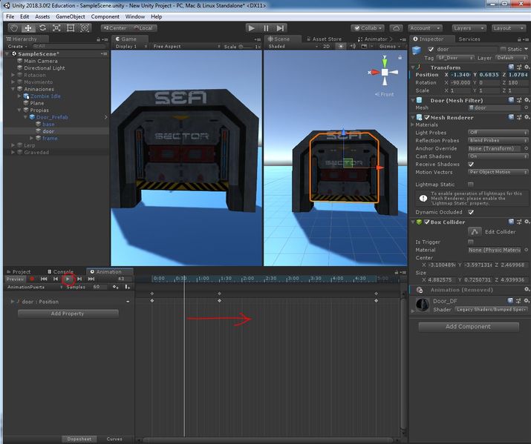Open Light Probes dropdown
Viewport: 531px width, 444px height.
coord(498,133)
